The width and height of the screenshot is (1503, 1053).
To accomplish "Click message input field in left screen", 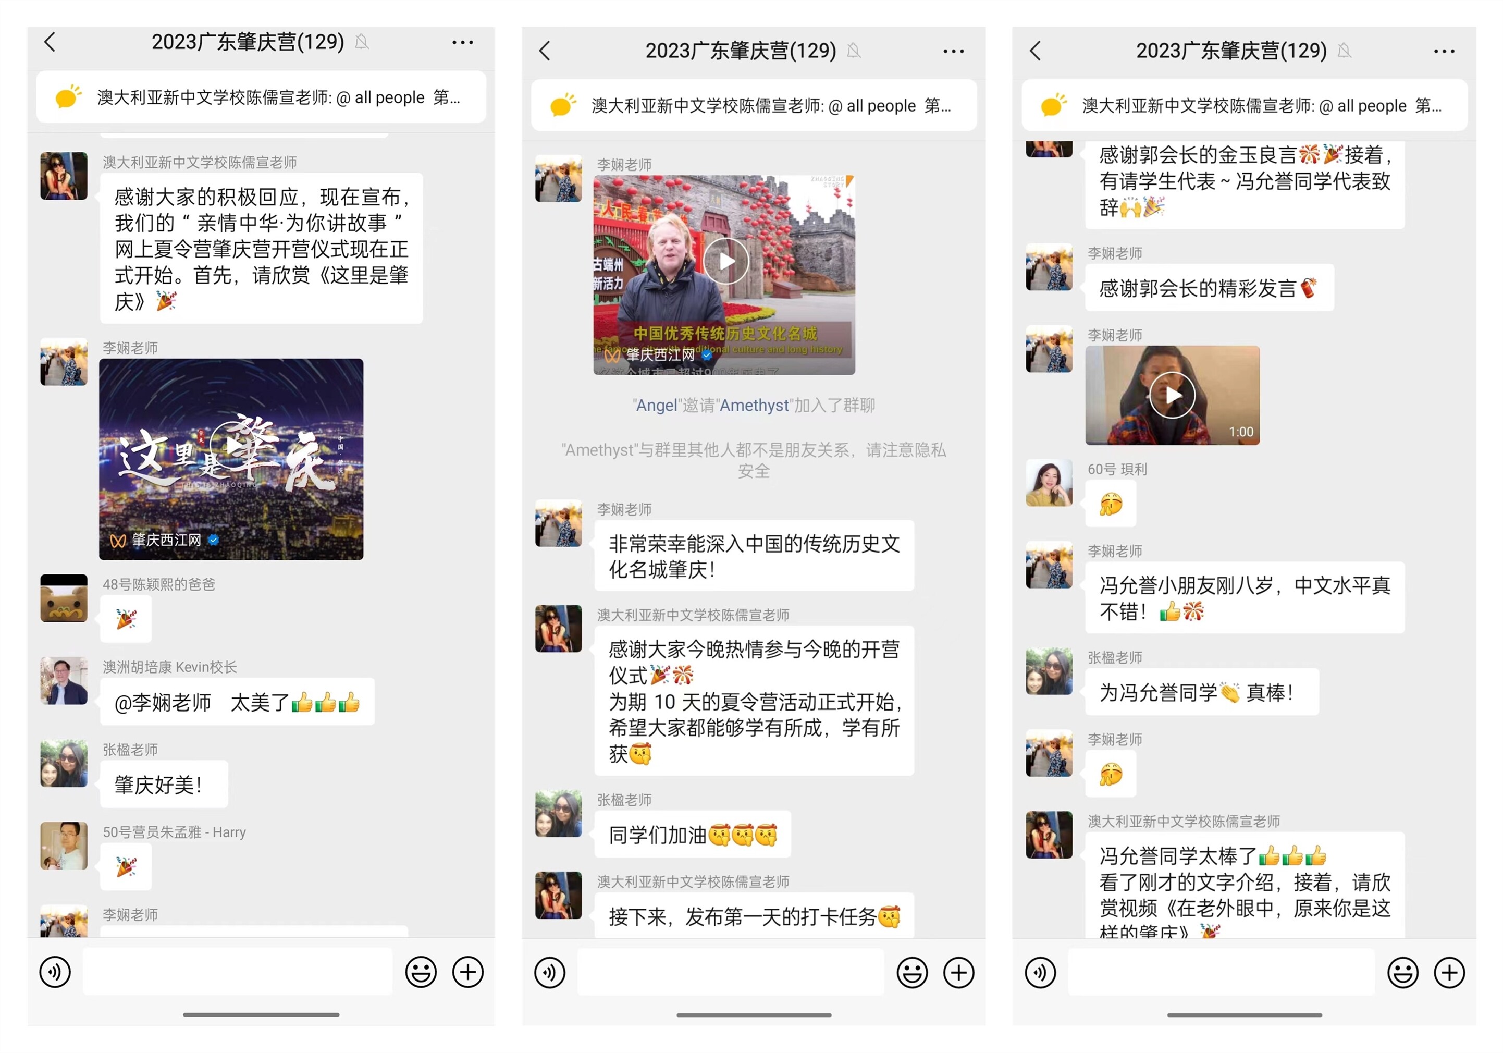I will click(x=238, y=972).
